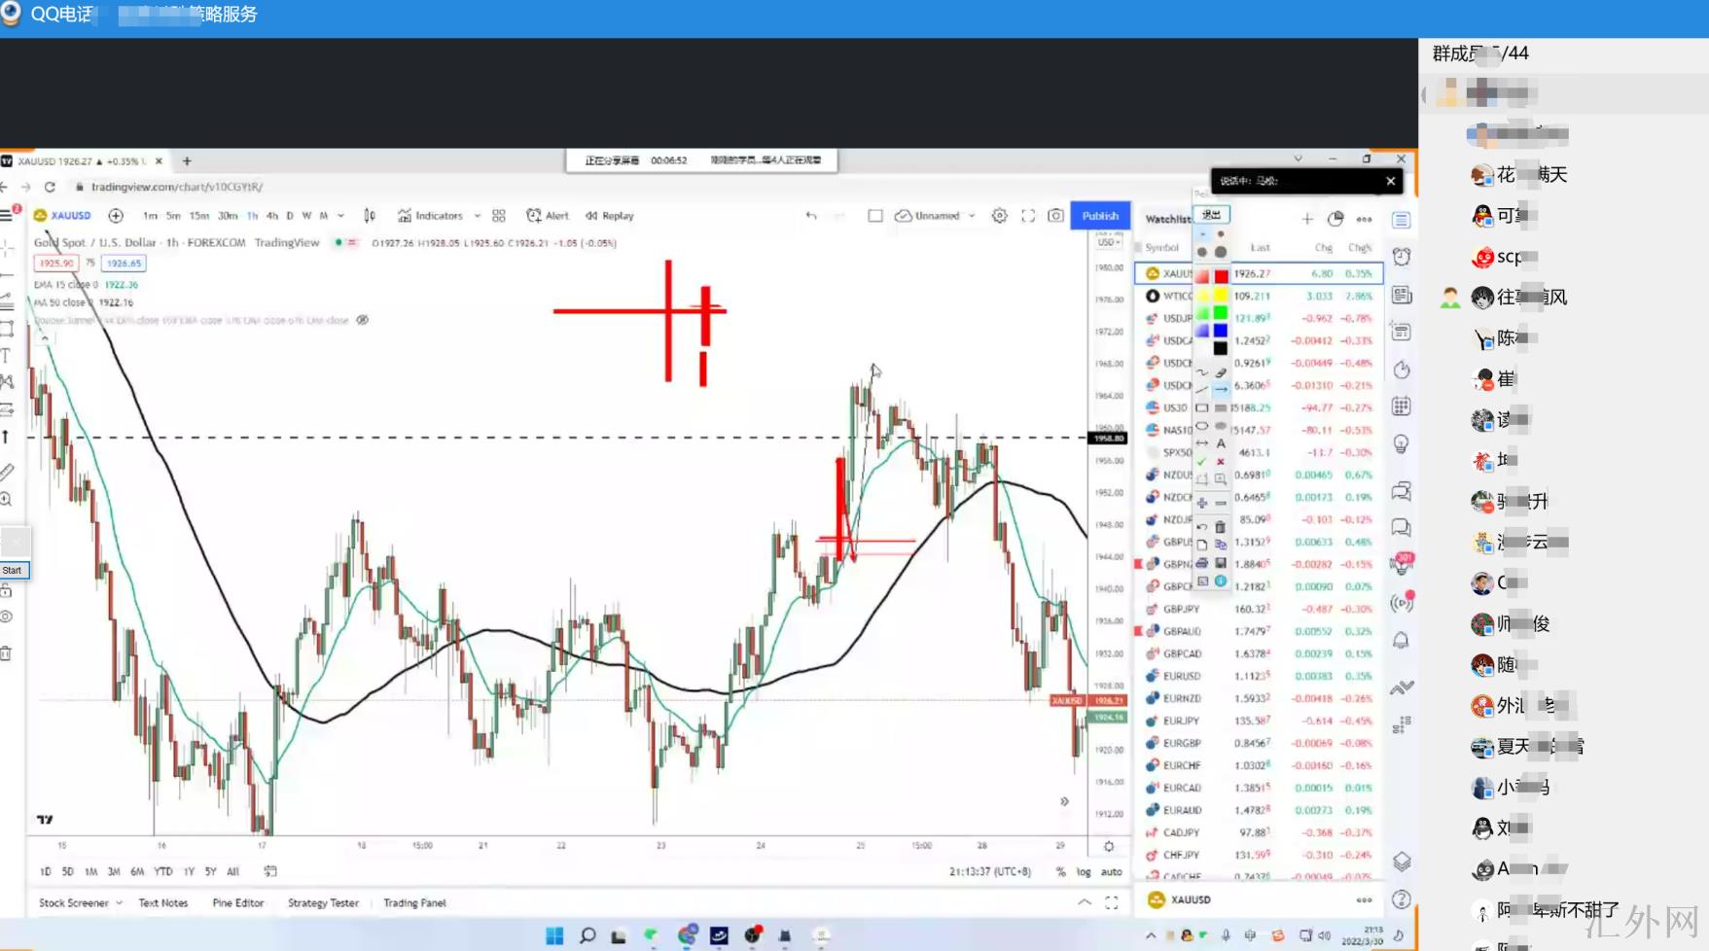Expand the timeframe interval dropdown arrow
The image size is (1709, 951).
tap(340, 216)
